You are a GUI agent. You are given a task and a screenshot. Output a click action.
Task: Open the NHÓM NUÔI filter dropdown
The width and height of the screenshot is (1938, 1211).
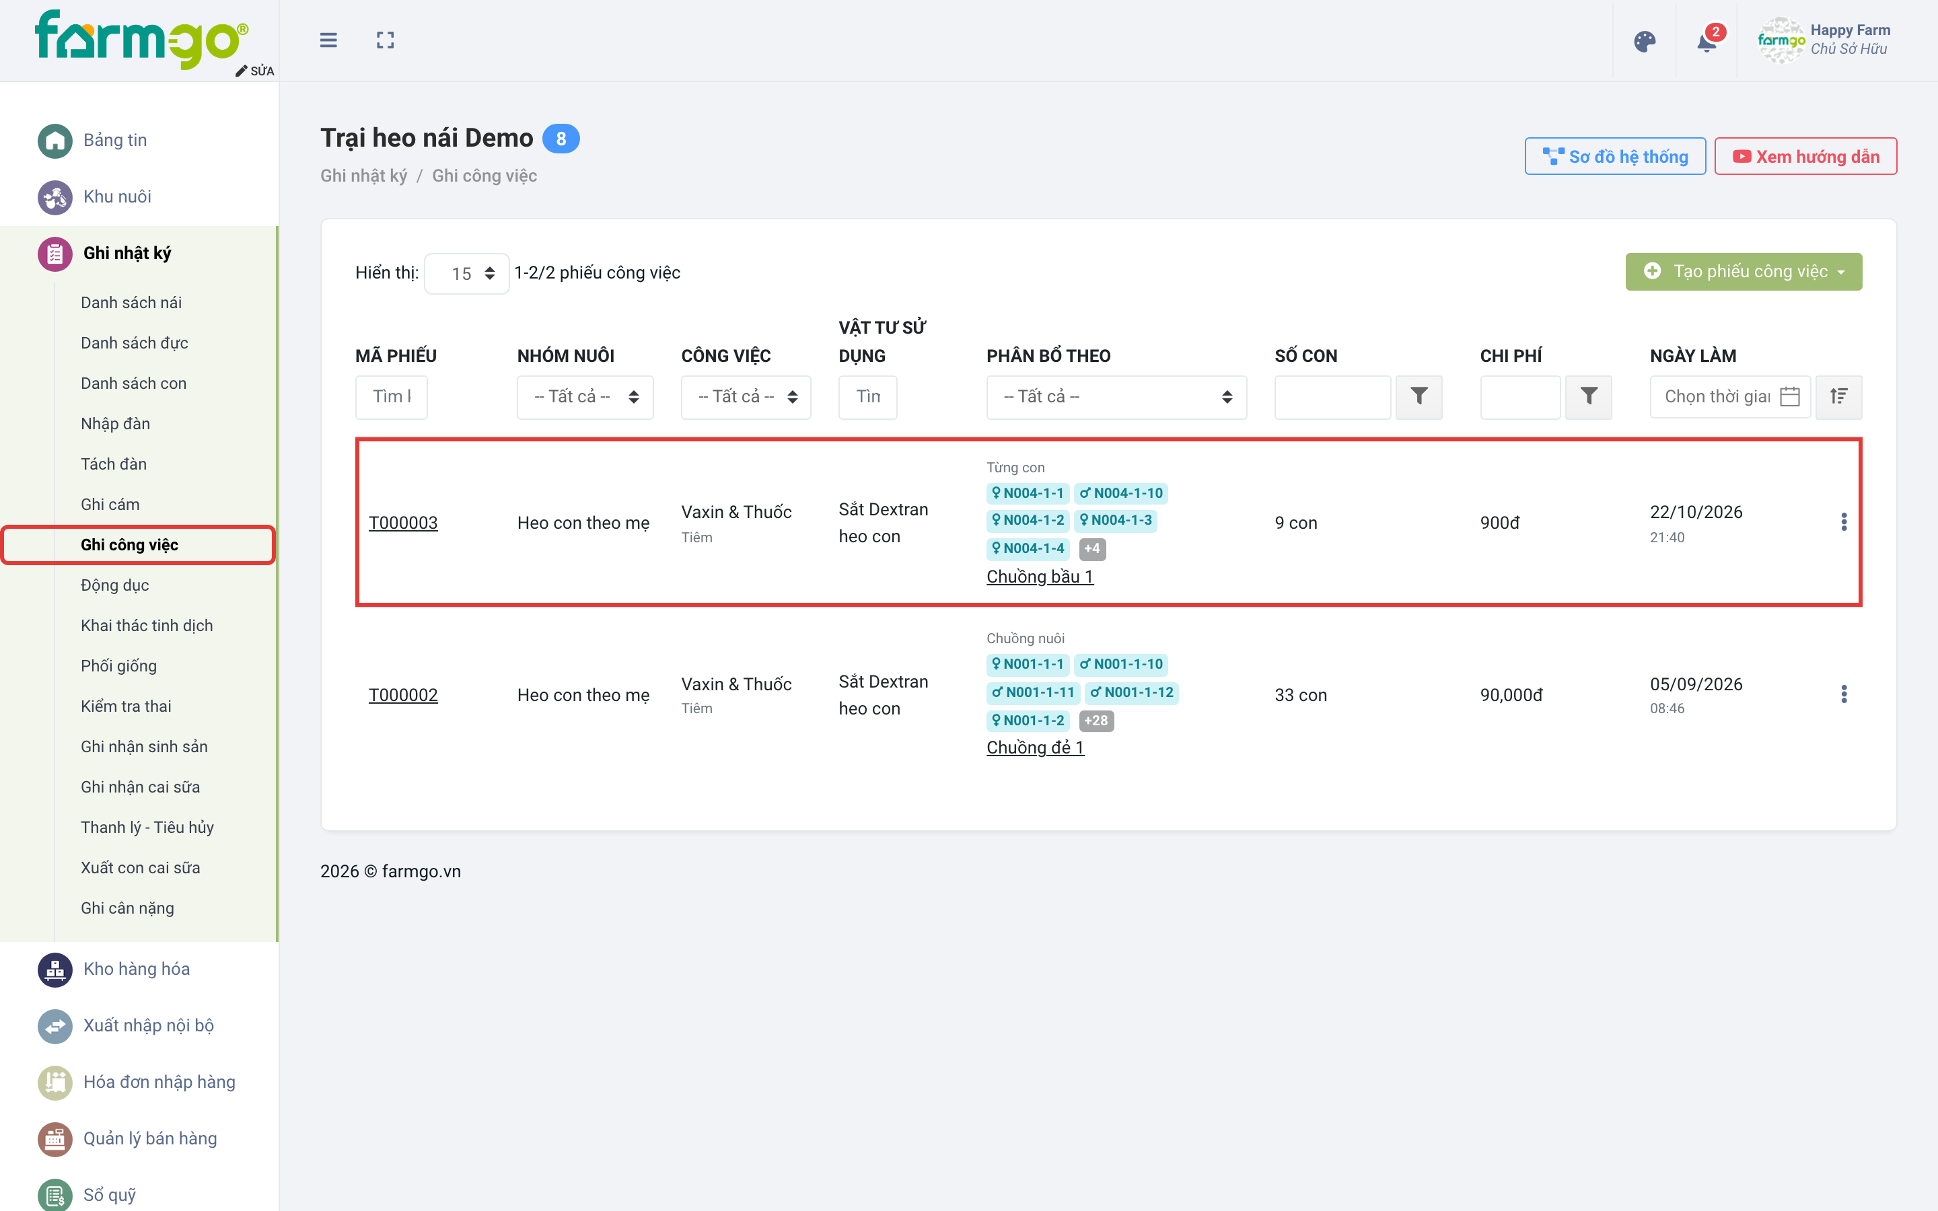(585, 396)
